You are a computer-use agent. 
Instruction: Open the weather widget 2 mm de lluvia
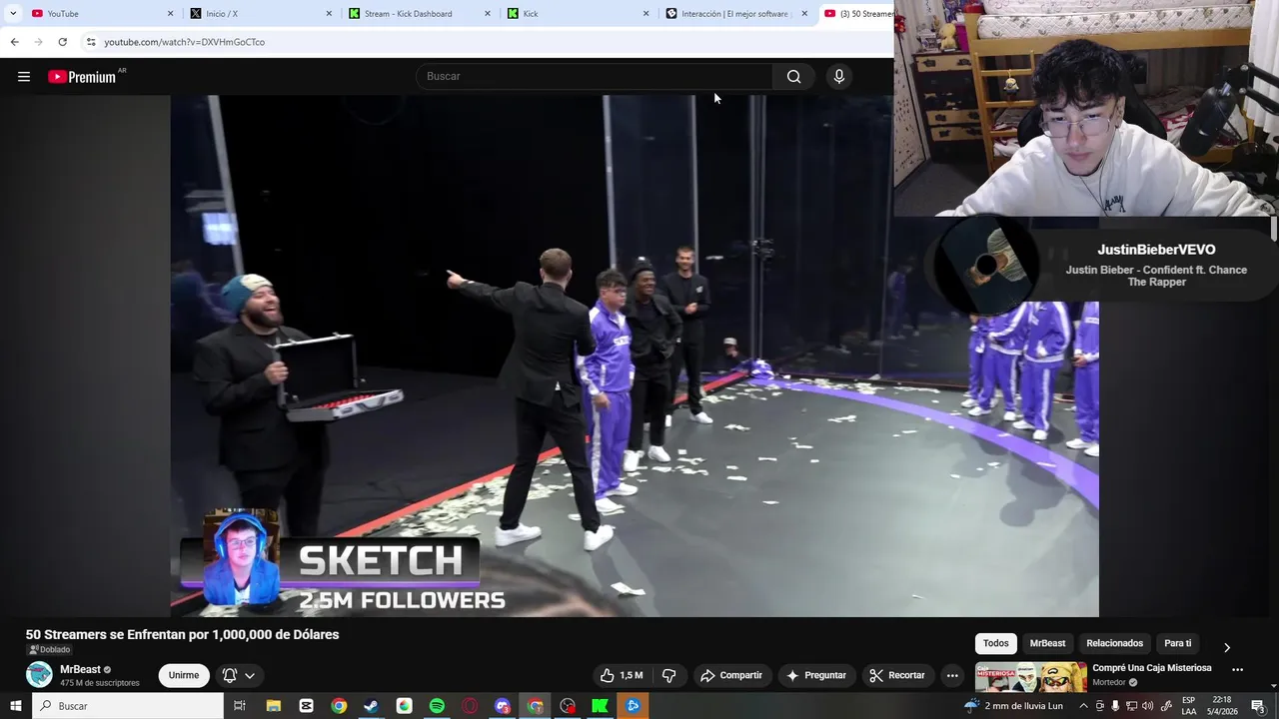pos(1012,706)
